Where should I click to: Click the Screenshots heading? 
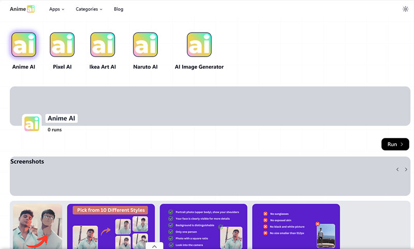point(27,162)
